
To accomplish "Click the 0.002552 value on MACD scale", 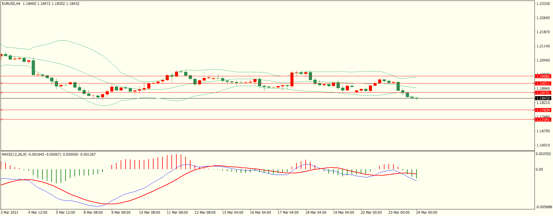I will [543, 154].
